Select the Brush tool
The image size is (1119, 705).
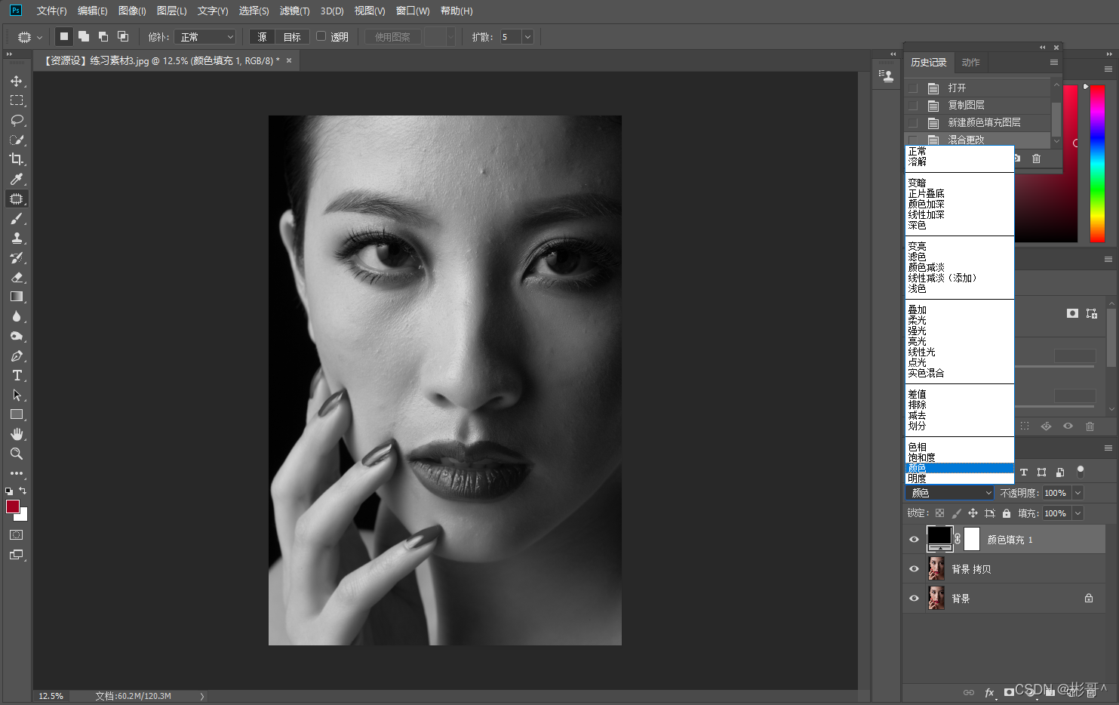(17, 218)
